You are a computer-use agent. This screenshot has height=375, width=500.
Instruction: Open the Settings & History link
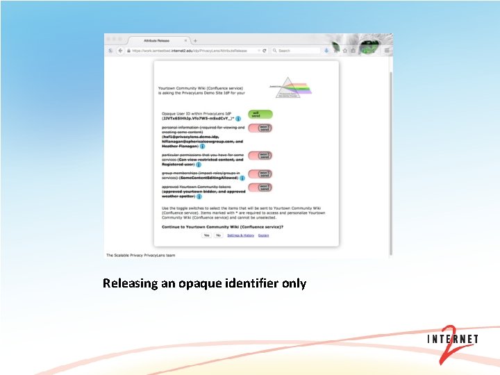(x=240, y=235)
